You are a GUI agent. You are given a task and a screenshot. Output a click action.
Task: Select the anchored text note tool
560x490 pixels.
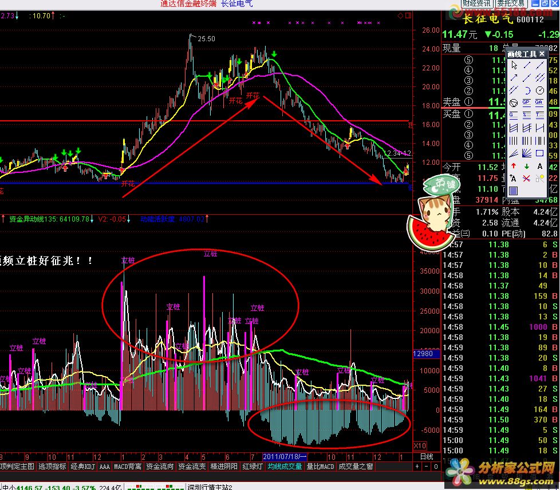pos(514,178)
